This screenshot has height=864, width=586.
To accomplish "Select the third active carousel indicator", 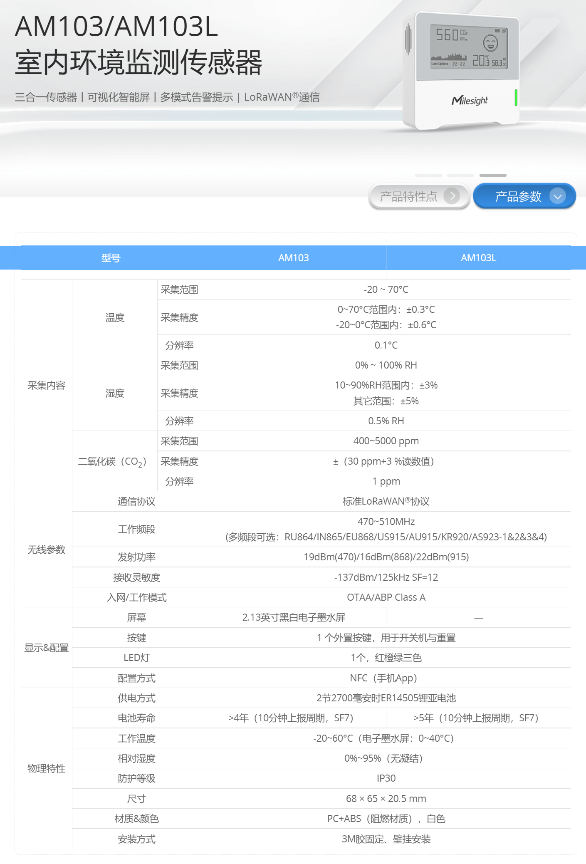I will pyautogui.click(x=493, y=175).
